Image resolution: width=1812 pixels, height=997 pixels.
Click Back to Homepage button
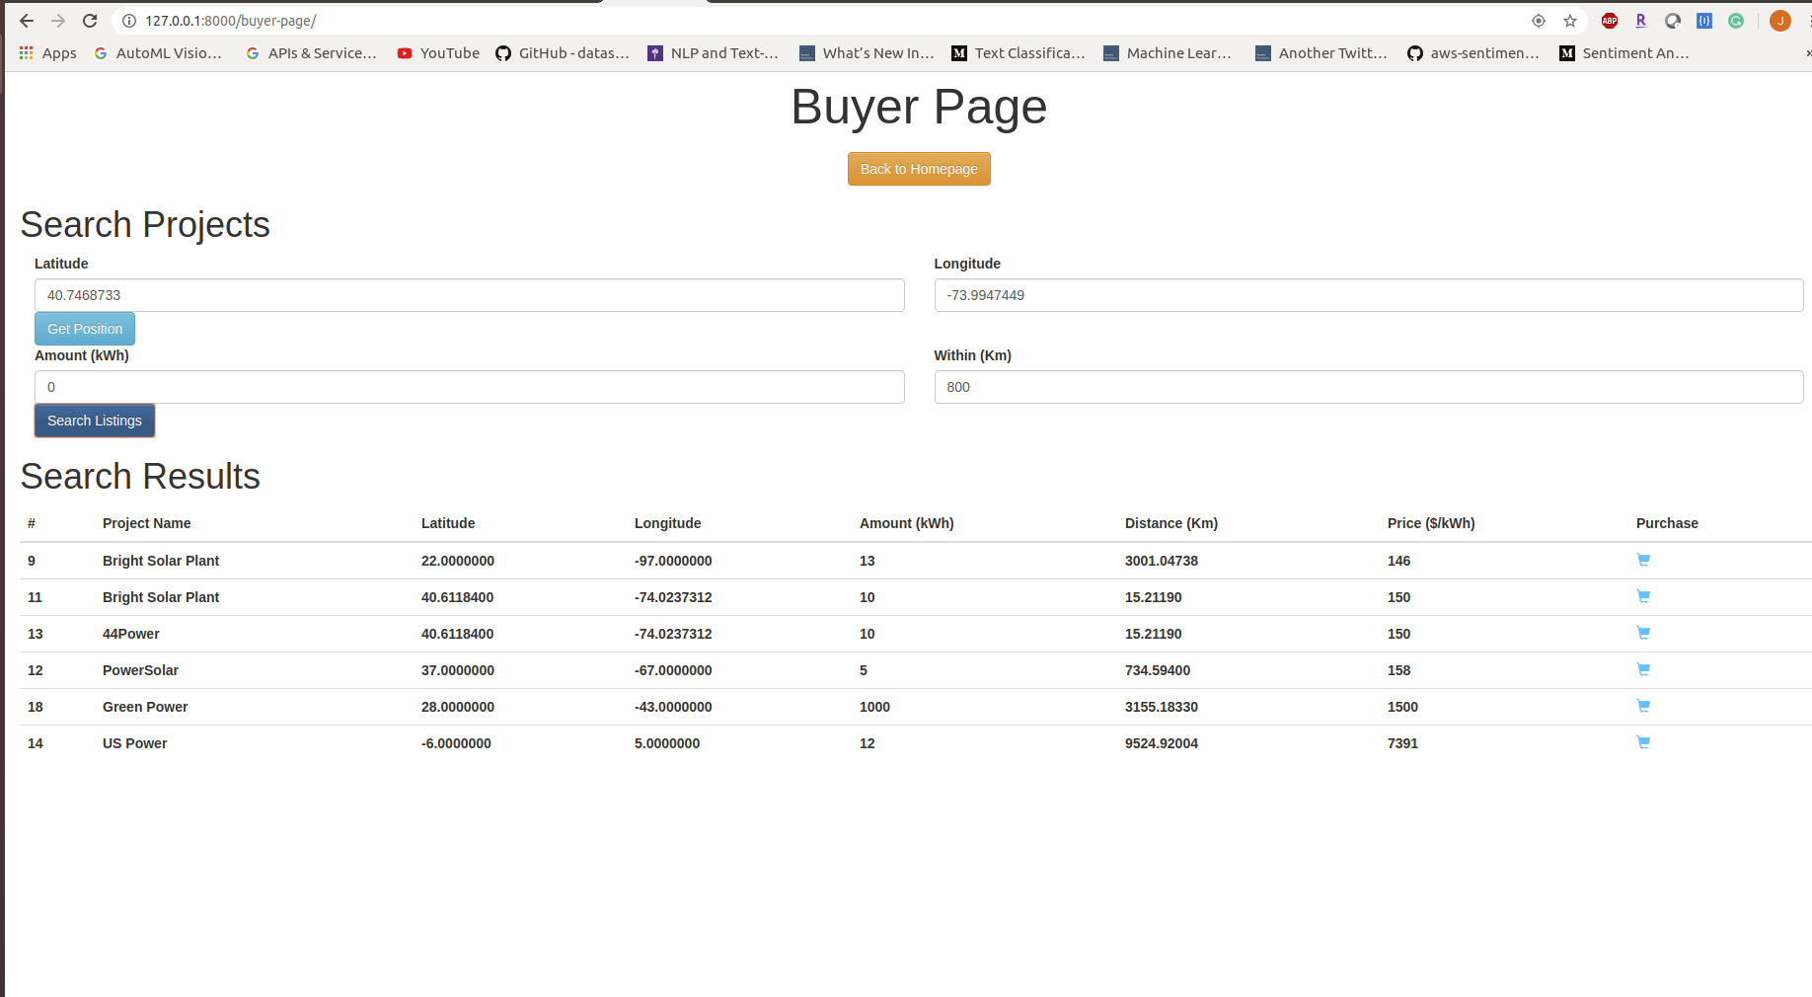click(919, 169)
